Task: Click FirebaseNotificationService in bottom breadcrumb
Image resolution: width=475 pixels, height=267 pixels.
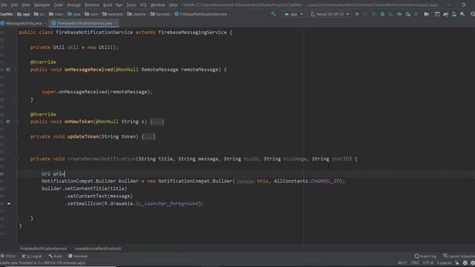Action: (x=43, y=248)
